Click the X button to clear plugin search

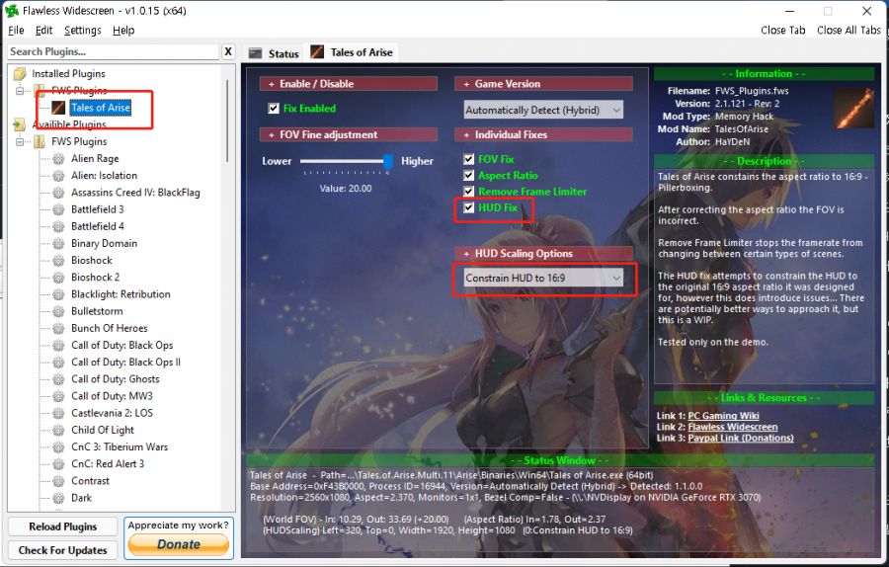228,51
